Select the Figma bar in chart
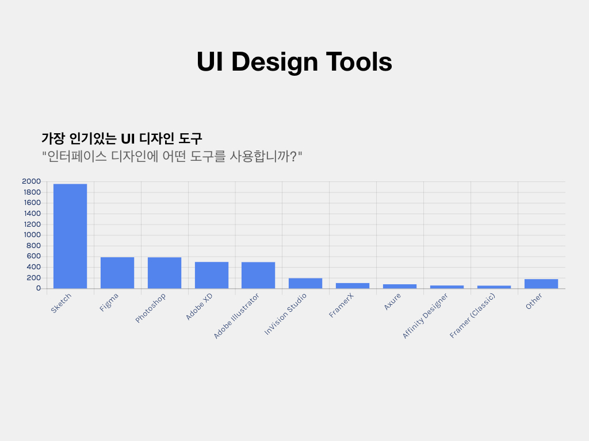Image resolution: width=589 pixels, height=441 pixels. pyautogui.click(x=117, y=273)
